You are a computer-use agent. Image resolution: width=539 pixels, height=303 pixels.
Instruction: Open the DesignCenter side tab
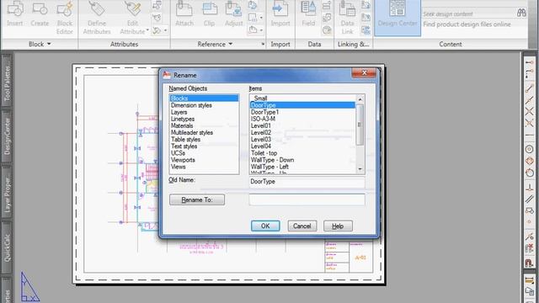tap(7, 136)
